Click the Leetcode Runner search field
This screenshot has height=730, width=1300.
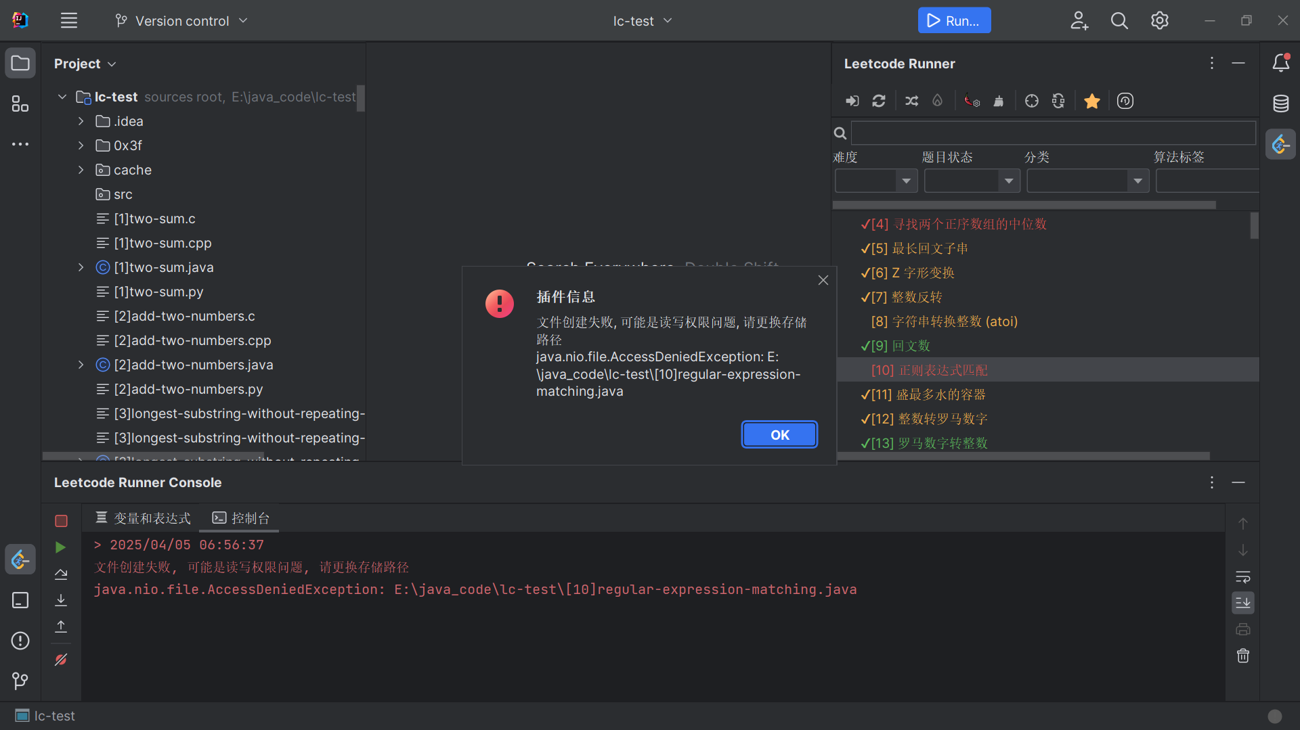[x=1053, y=133]
